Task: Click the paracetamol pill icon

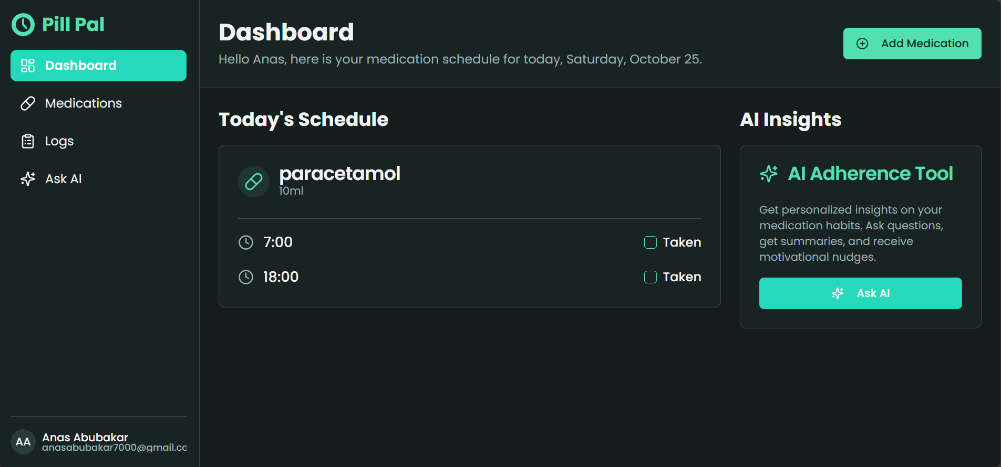Action: [x=254, y=182]
